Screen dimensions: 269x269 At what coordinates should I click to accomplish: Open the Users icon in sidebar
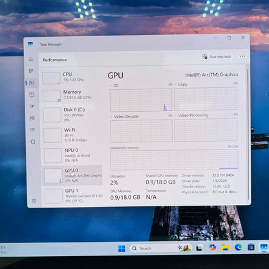coord(32,118)
